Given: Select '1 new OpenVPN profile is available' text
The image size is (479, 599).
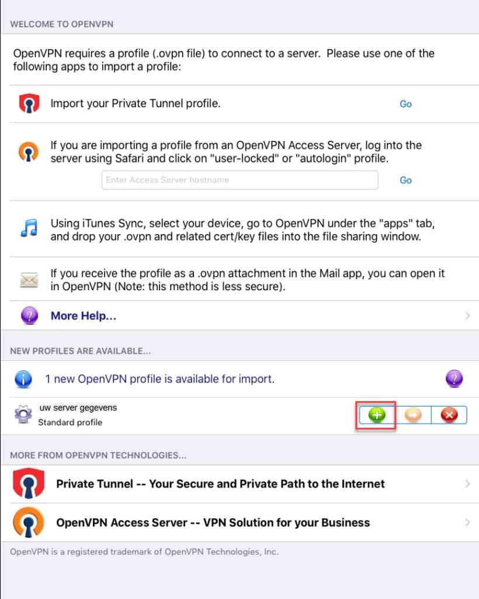Looking at the screenshot, I should [x=160, y=378].
